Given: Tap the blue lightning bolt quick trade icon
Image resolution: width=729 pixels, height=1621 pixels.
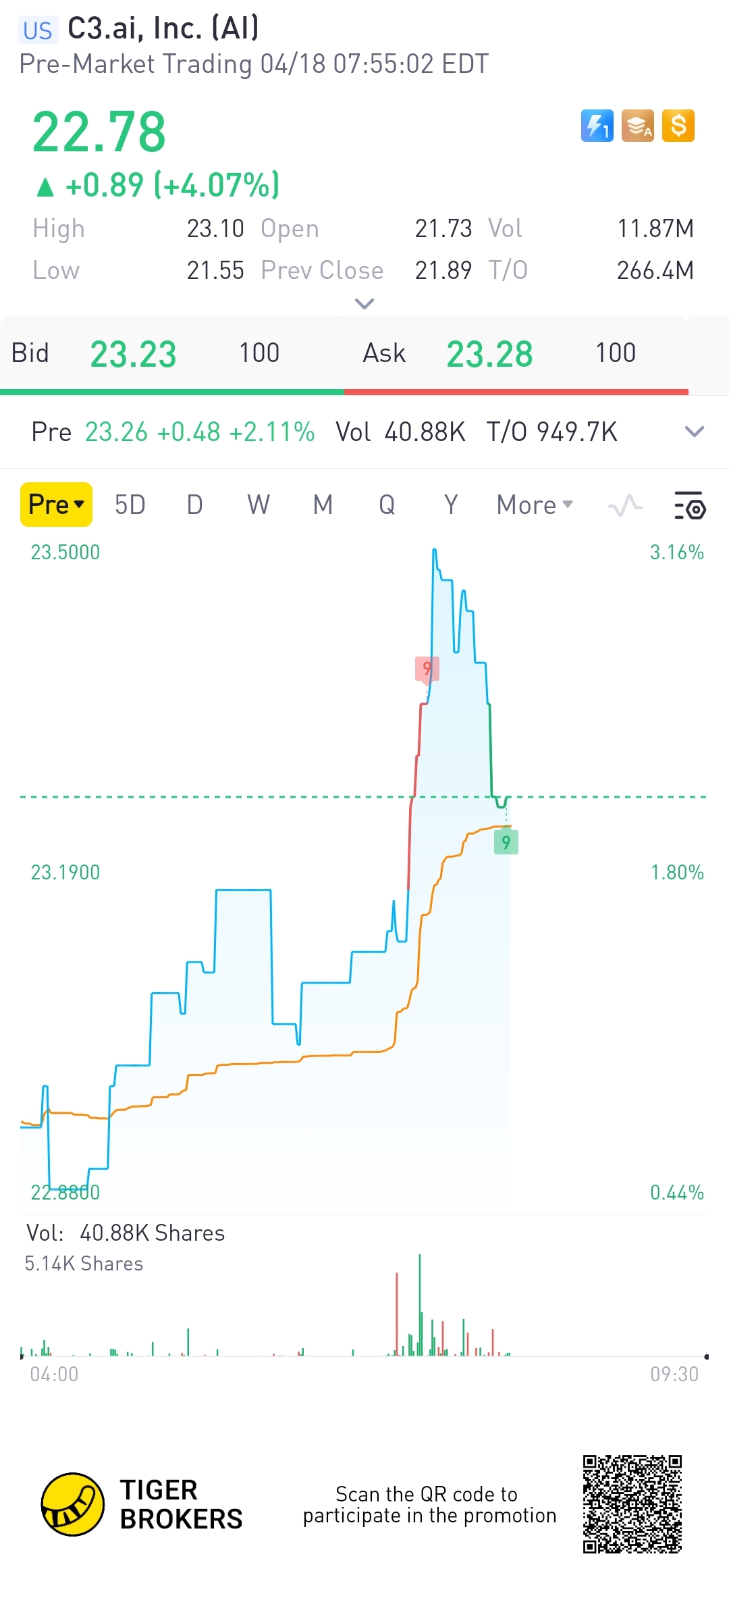Looking at the screenshot, I should pos(597,126).
